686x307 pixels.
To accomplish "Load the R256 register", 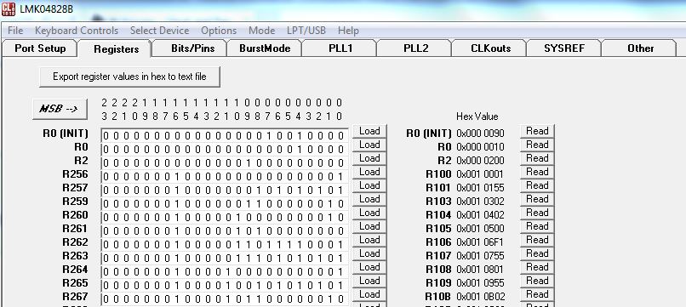I will click(369, 172).
